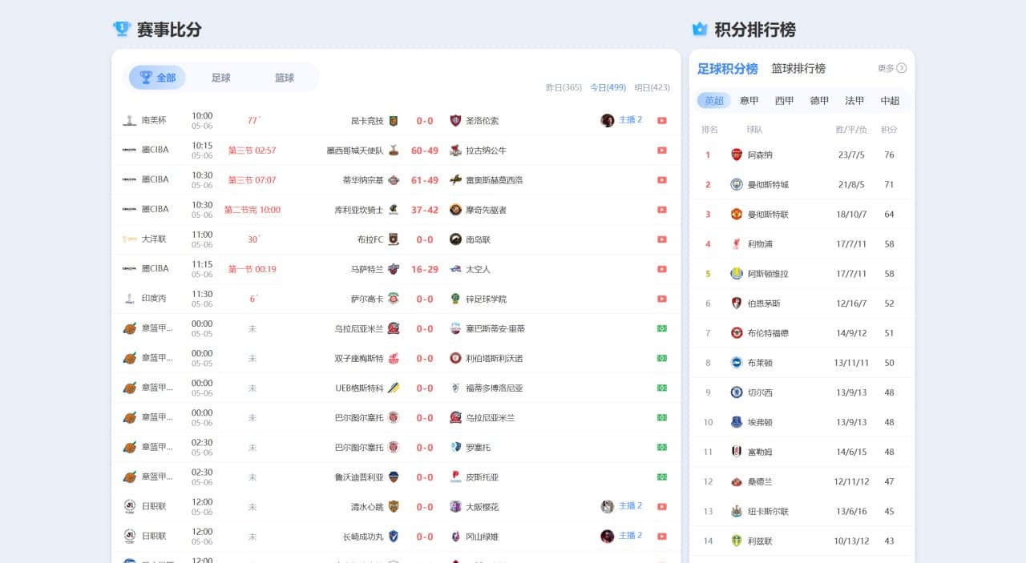Click 南岛联 team logo
Viewport: 1026px width, 563px height.
tap(455, 239)
